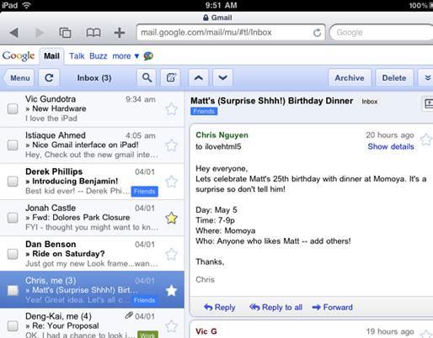Screen dimensions: 433x338
Task: Click the expand icon beside the subject line
Action: [427, 103]
